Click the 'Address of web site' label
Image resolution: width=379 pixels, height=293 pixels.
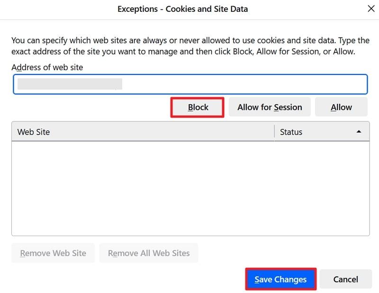tap(47, 67)
